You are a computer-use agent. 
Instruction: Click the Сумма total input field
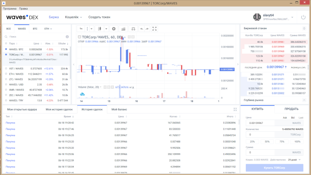pos(275,152)
